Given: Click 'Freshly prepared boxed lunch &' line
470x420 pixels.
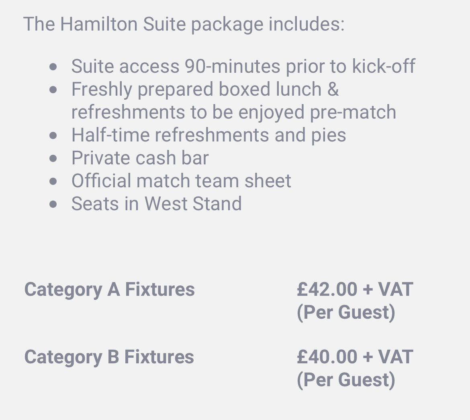Looking at the screenshot, I should click(x=205, y=90).
